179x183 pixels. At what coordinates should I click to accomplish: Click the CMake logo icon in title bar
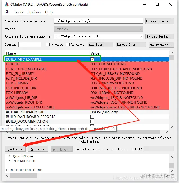coord(7,5)
